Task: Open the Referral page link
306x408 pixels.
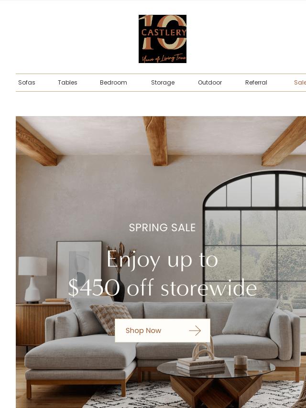Action: click(256, 83)
